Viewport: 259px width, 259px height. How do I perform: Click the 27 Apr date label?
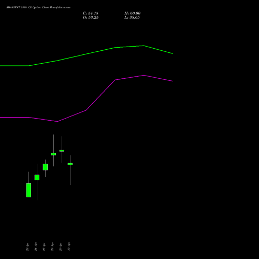[x=44, y=247]
